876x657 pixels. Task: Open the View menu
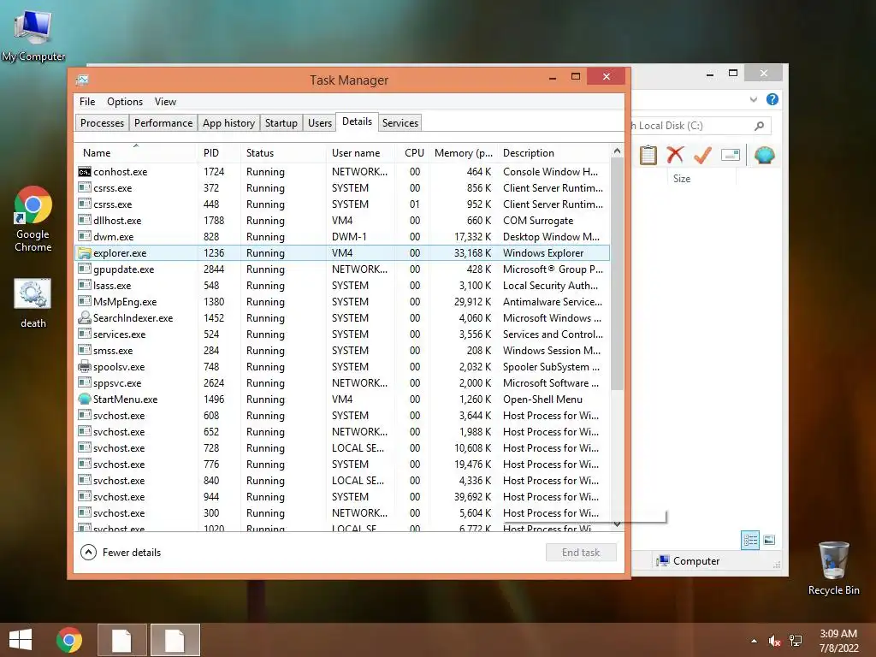(x=165, y=102)
